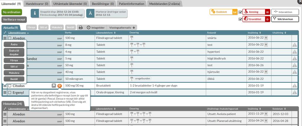This screenshot has height=126, width=302.
Task: Sort Historiska by Läkemedelsnamn
Action: coord(18,109)
